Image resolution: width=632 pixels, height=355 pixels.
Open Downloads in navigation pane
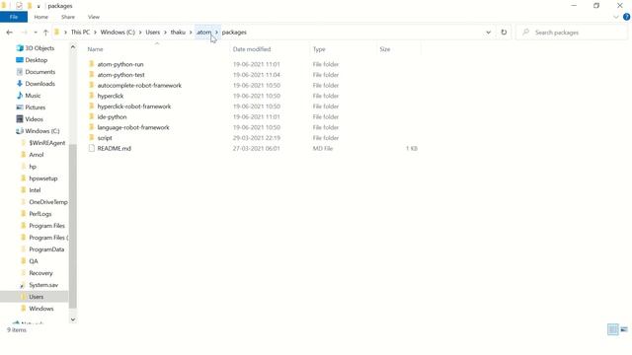39,84
